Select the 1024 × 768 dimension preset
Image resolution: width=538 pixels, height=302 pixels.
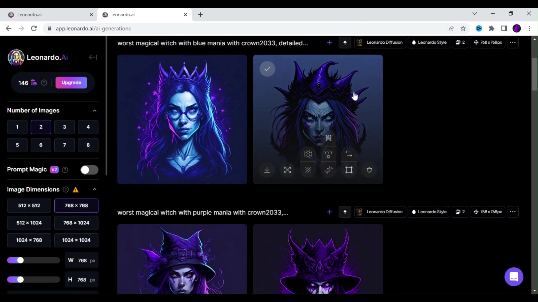[x=29, y=240]
